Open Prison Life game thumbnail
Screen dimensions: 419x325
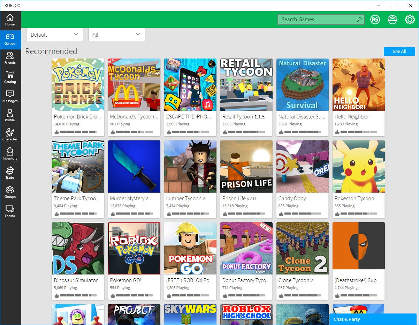click(x=246, y=167)
